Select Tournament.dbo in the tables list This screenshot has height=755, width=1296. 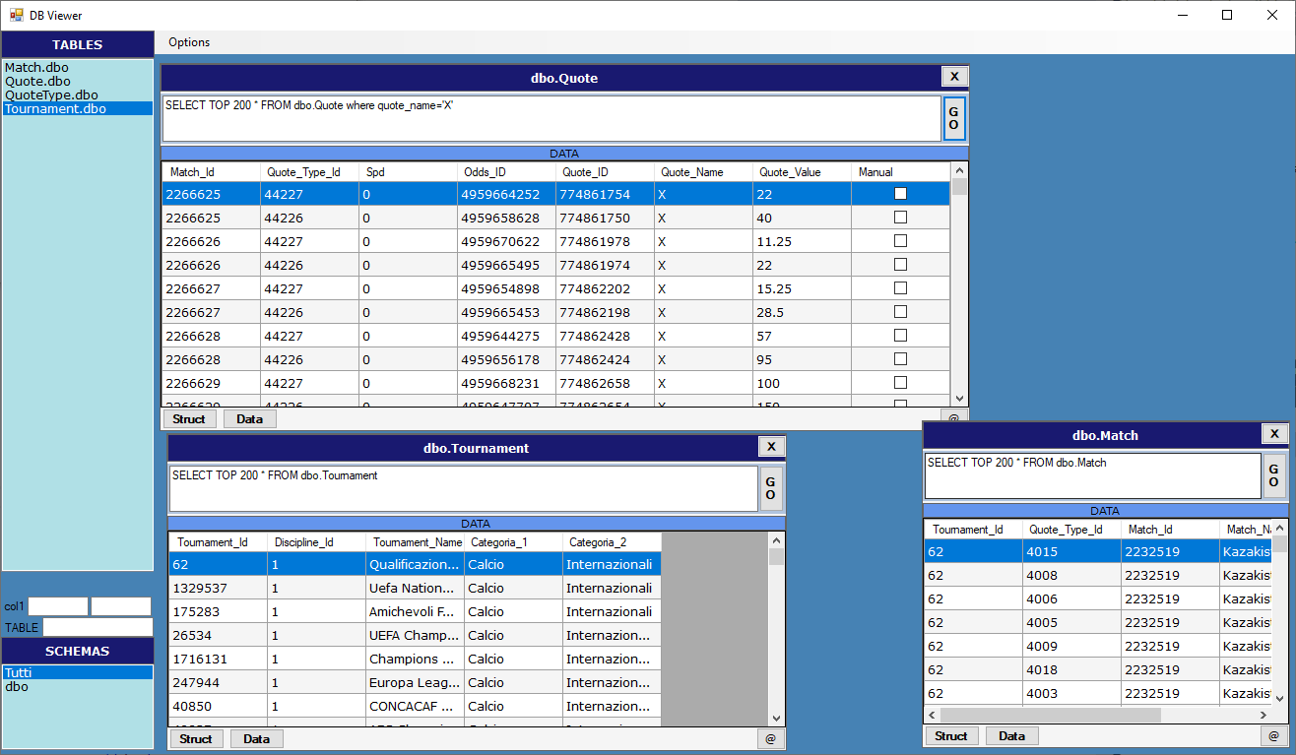point(78,109)
